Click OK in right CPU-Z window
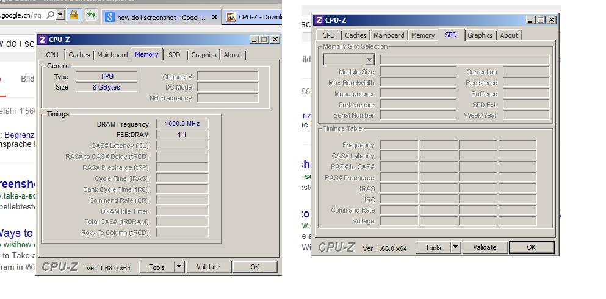Screen dimensions: 606x299 pos(532,248)
